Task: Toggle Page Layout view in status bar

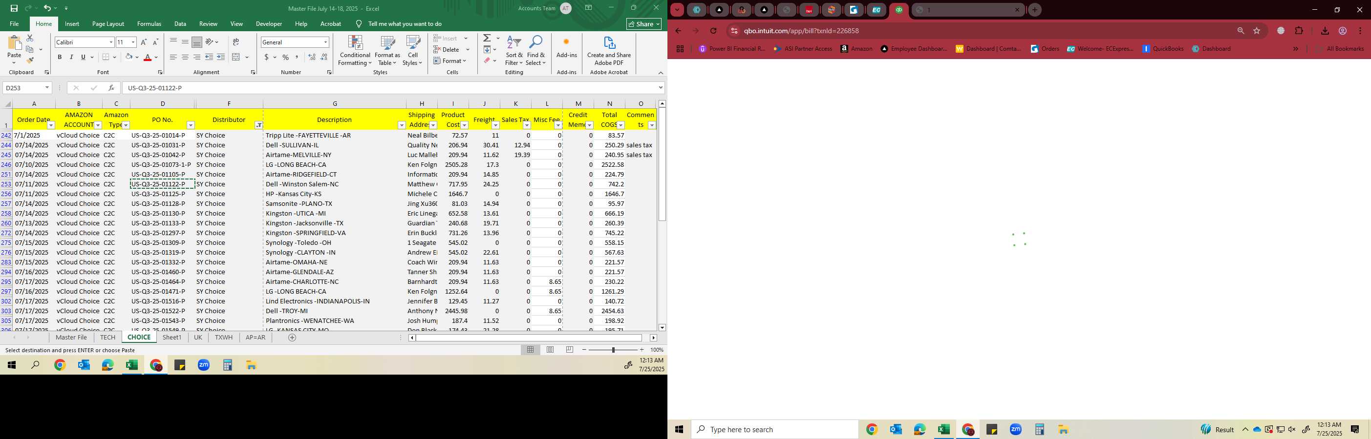Action: (x=550, y=350)
